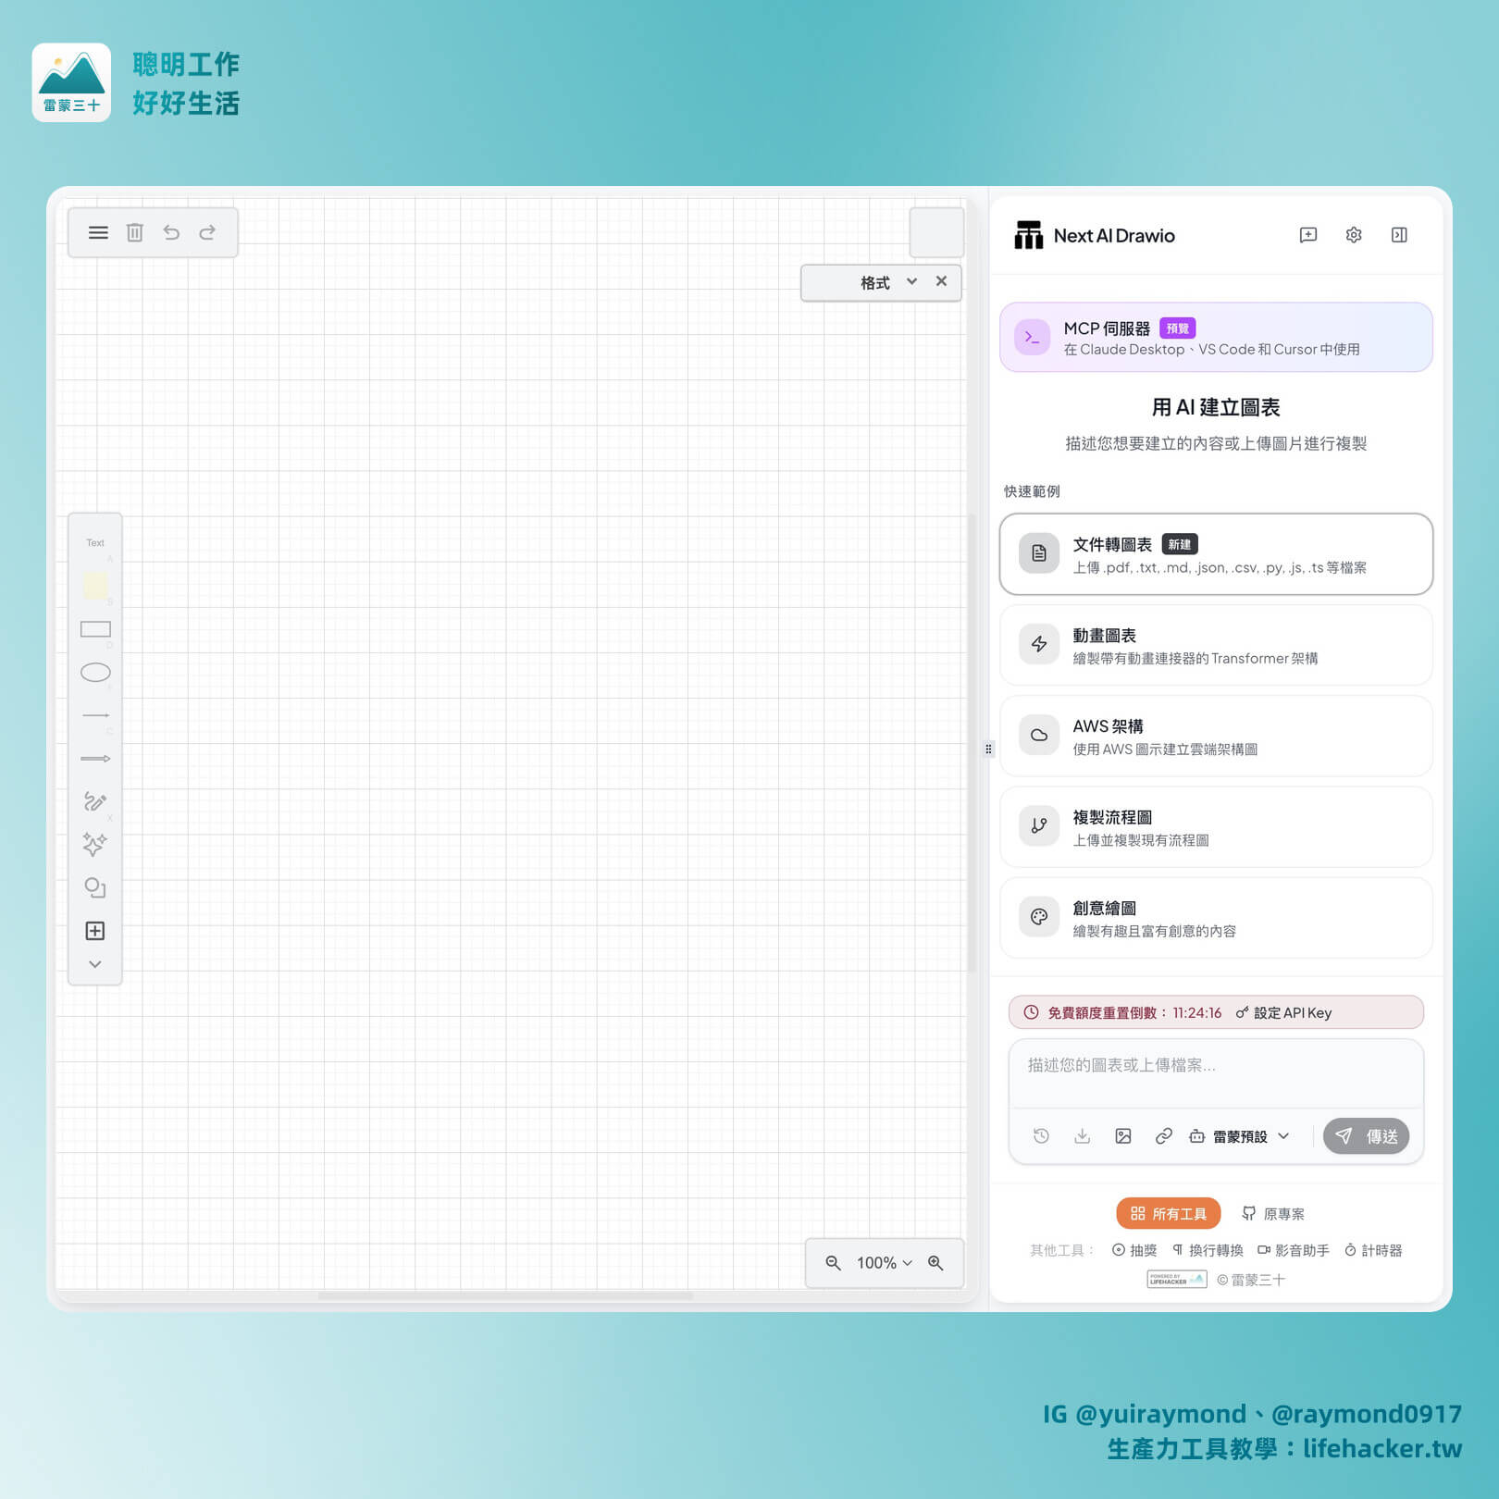The image size is (1499, 1499).
Task: Collapse the 格式 panel chevron
Action: pyautogui.click(x=911, y=282)
